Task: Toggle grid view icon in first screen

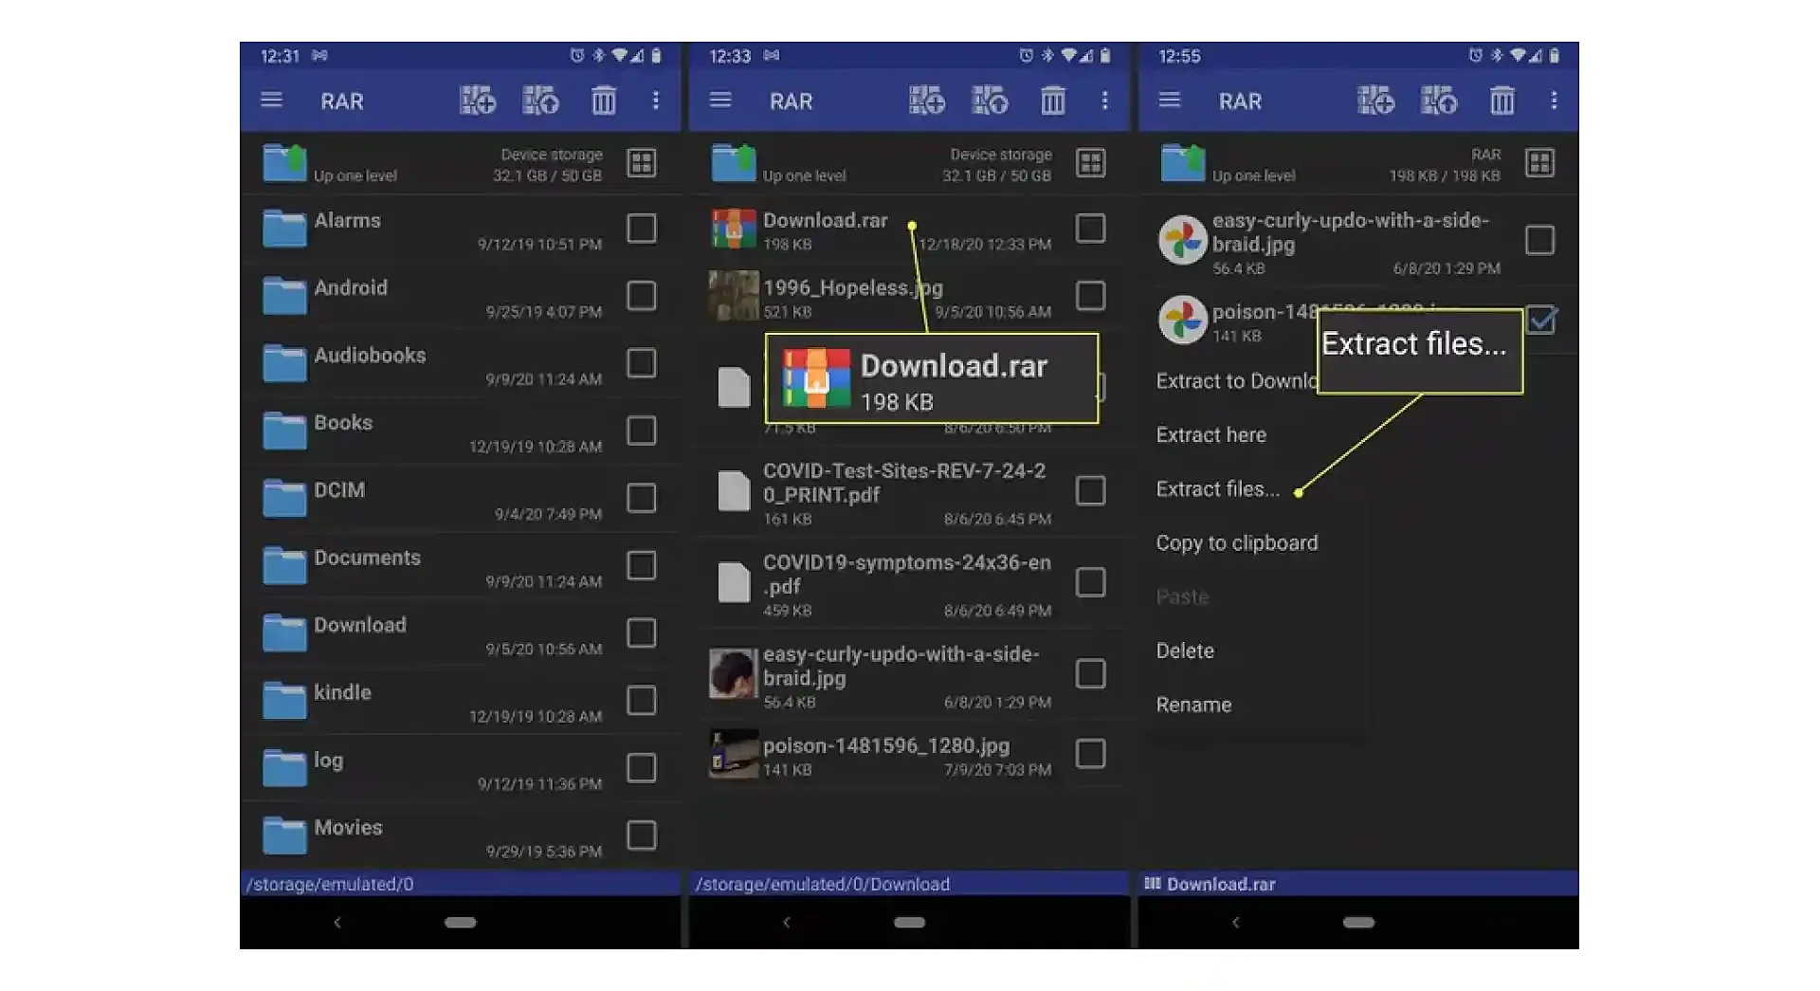Action: (x=642, y=163)
